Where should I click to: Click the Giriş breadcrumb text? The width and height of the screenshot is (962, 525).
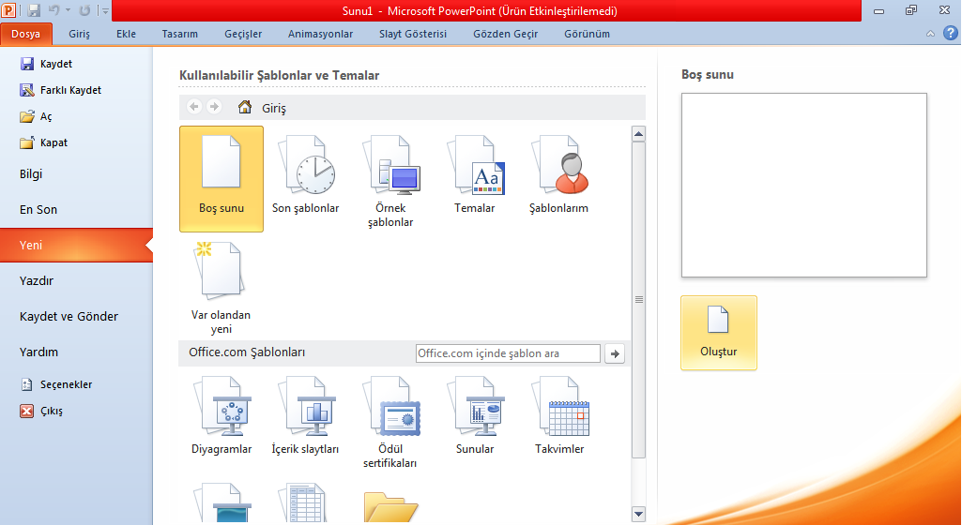pyautogui.click(x=274, y=108)
